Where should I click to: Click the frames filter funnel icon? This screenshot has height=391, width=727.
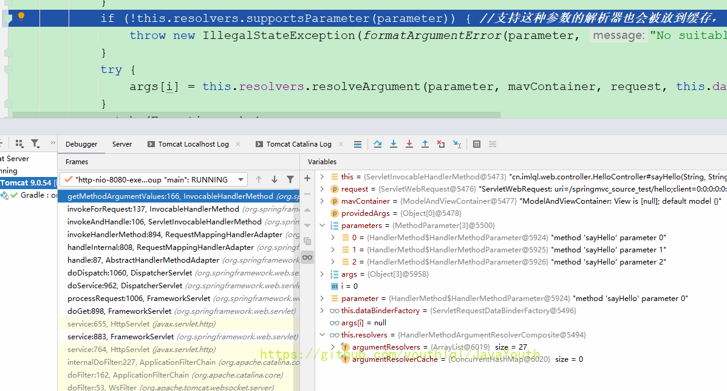pos(290,179)
